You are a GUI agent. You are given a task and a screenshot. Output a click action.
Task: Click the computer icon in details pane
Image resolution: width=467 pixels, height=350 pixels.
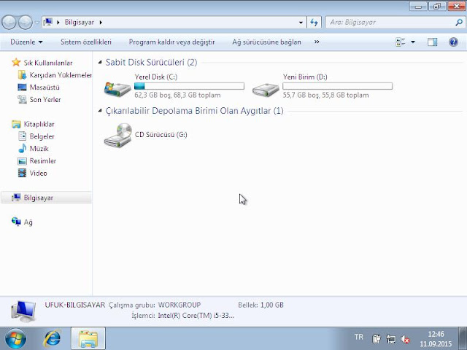pos(23,311)
